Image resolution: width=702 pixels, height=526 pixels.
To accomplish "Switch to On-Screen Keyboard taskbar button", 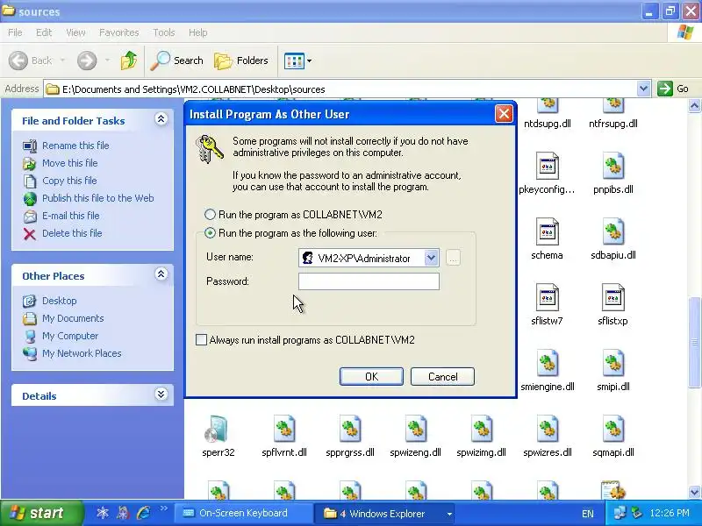I will click(244, 513).
